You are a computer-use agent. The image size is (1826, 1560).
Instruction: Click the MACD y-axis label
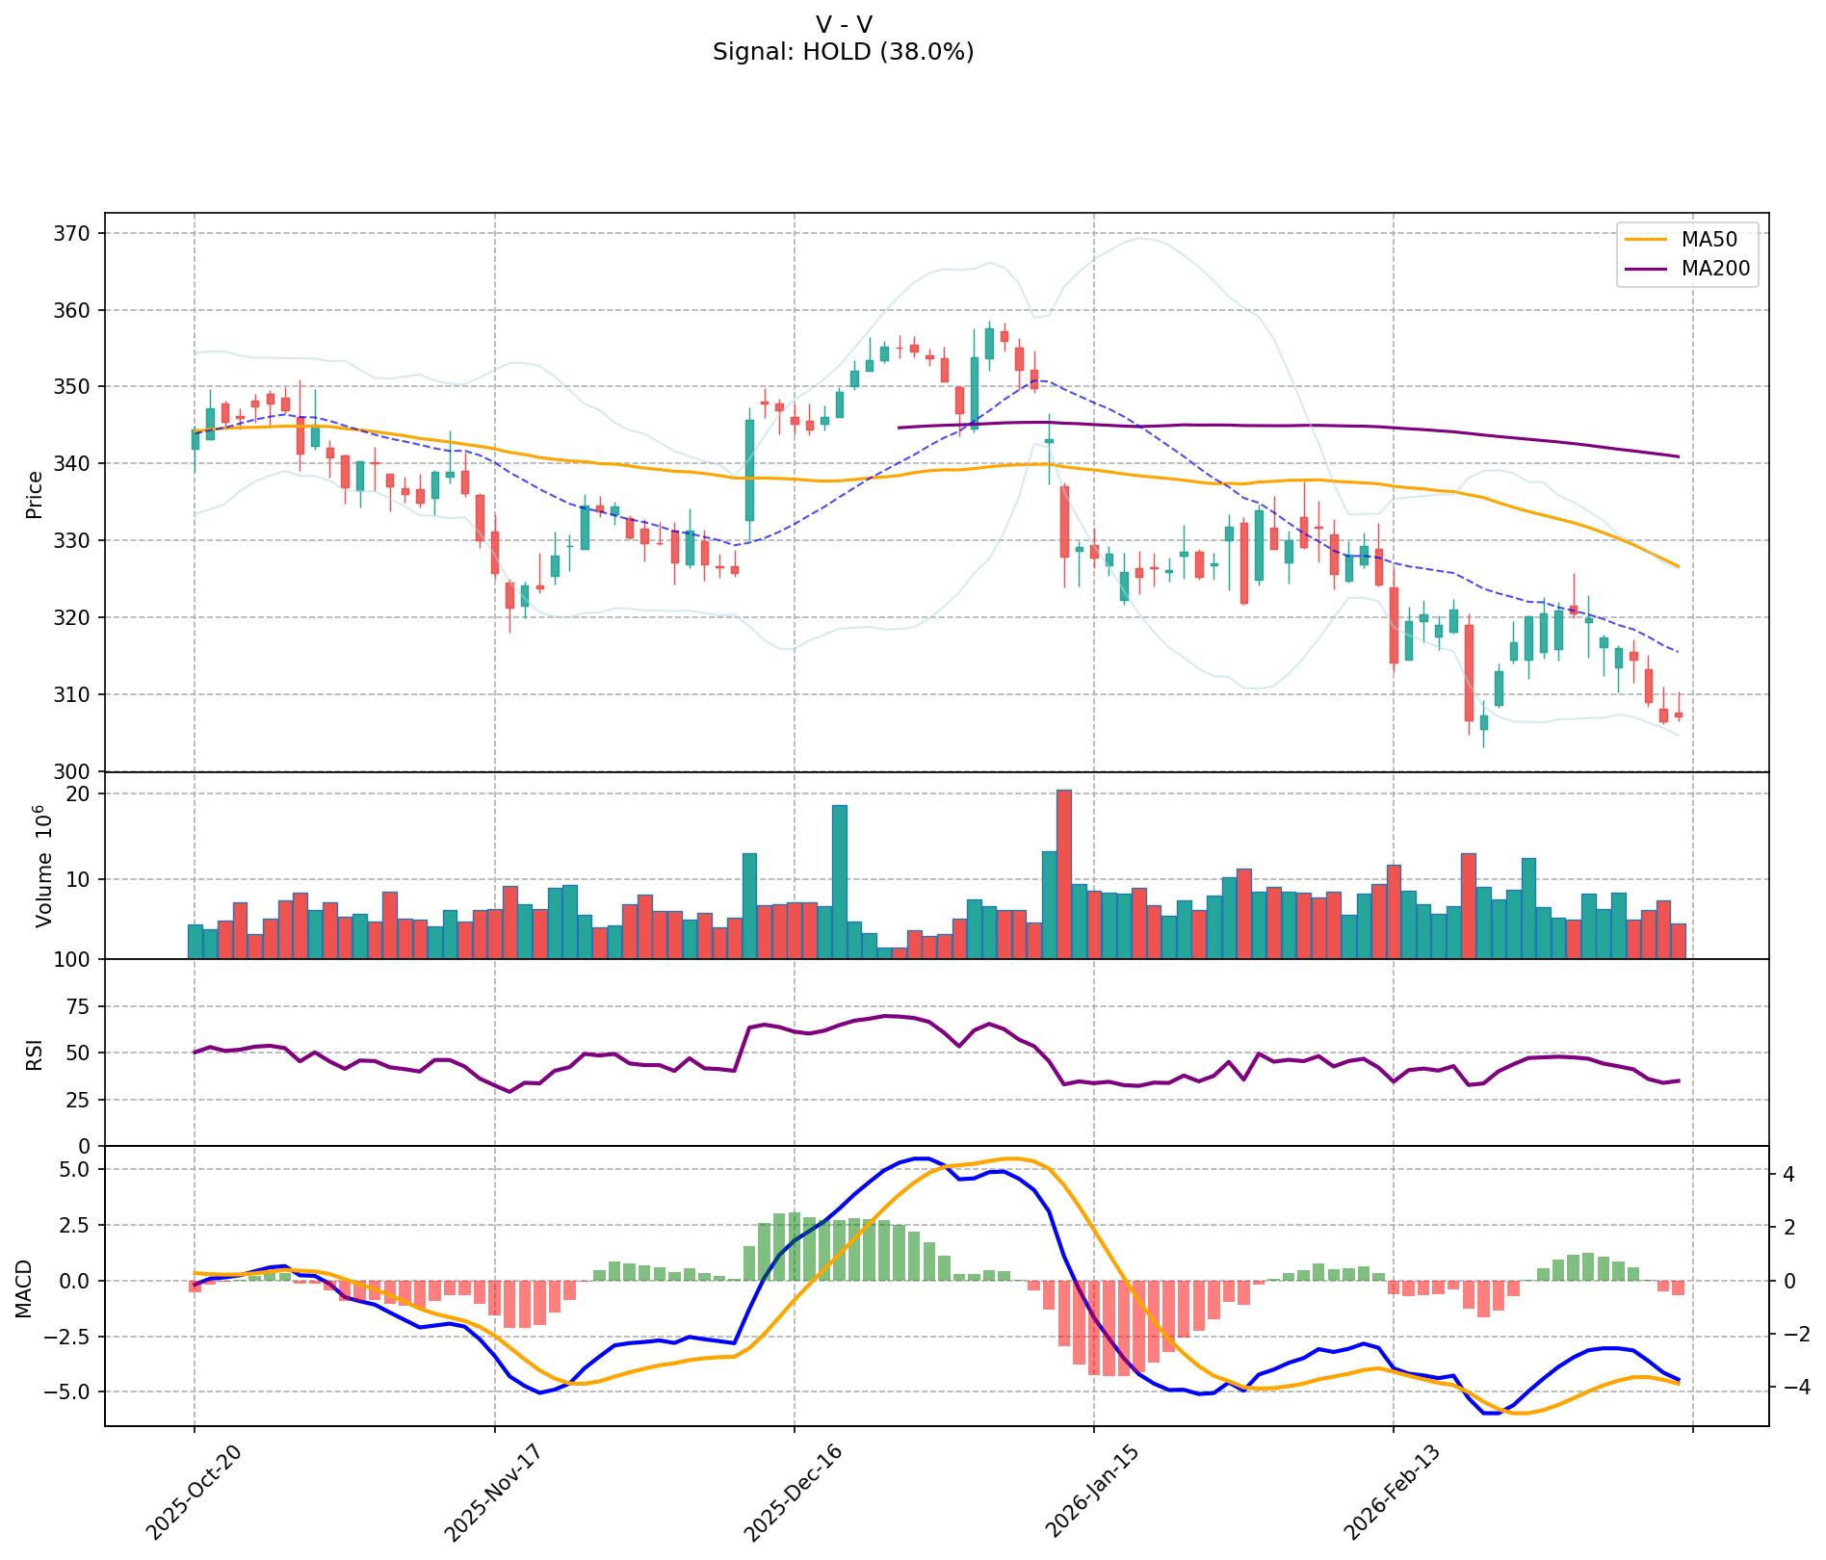coord(23,1288)
